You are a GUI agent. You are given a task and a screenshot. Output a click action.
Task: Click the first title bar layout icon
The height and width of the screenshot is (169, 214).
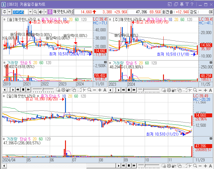coord(170,5)
